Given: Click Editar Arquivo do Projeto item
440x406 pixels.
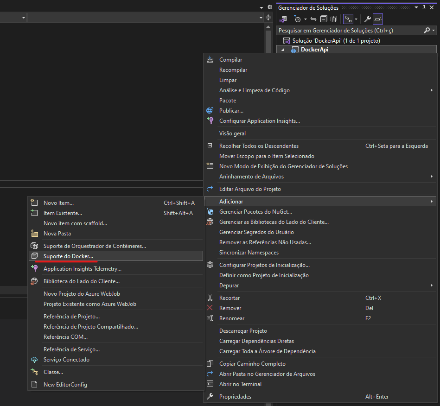Looking at the screenshot, I should [320, 189].
